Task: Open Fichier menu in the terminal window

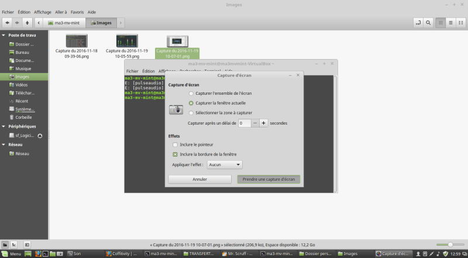Action: 132,71
